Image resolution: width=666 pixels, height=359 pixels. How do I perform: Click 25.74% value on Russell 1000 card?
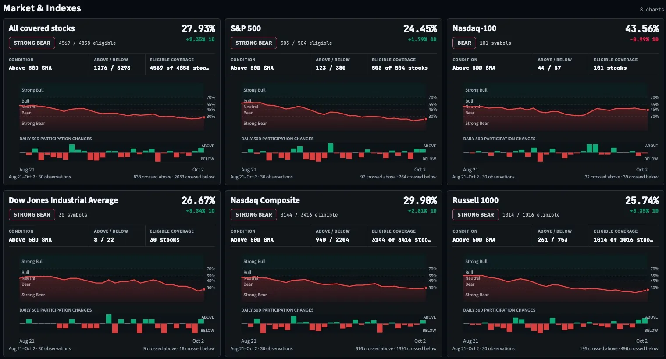tap(642, 200)
